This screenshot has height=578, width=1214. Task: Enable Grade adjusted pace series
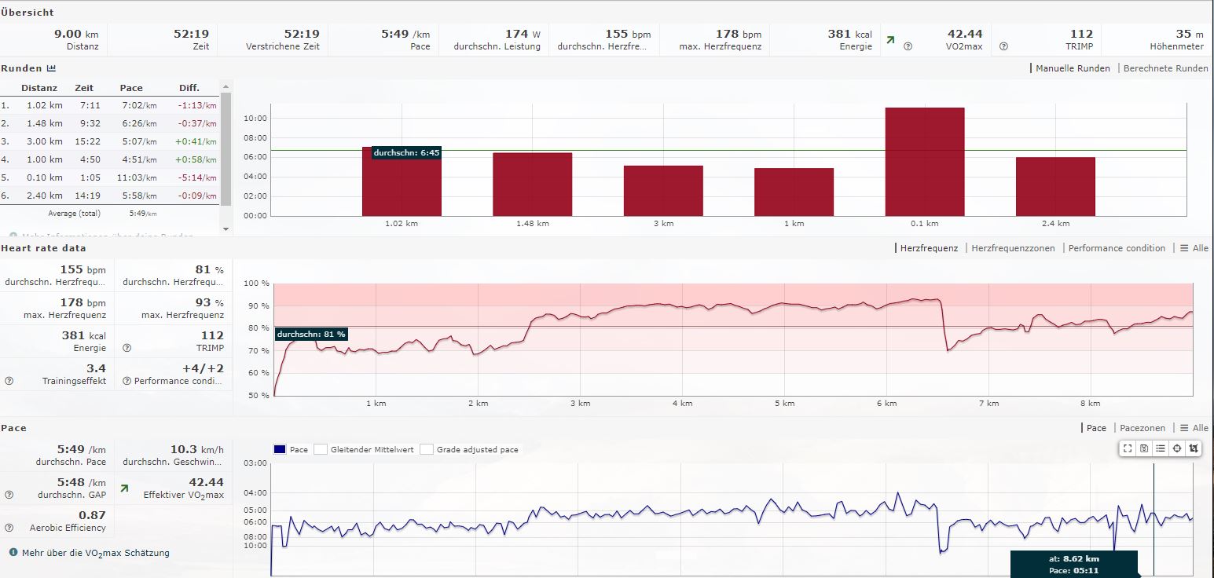427,450
